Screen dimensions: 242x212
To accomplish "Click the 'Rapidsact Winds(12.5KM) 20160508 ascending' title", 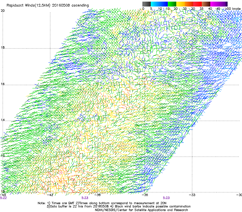I will (48, 5).
